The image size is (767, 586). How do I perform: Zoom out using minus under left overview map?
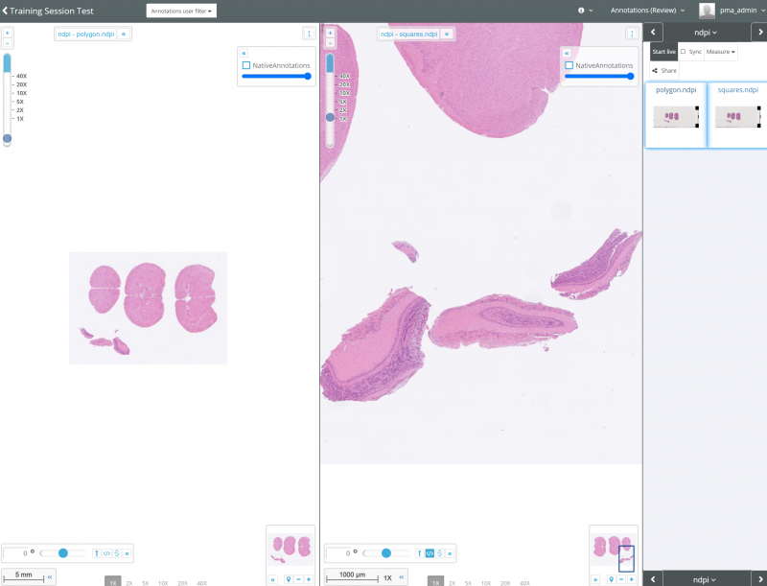pos(298,579)
